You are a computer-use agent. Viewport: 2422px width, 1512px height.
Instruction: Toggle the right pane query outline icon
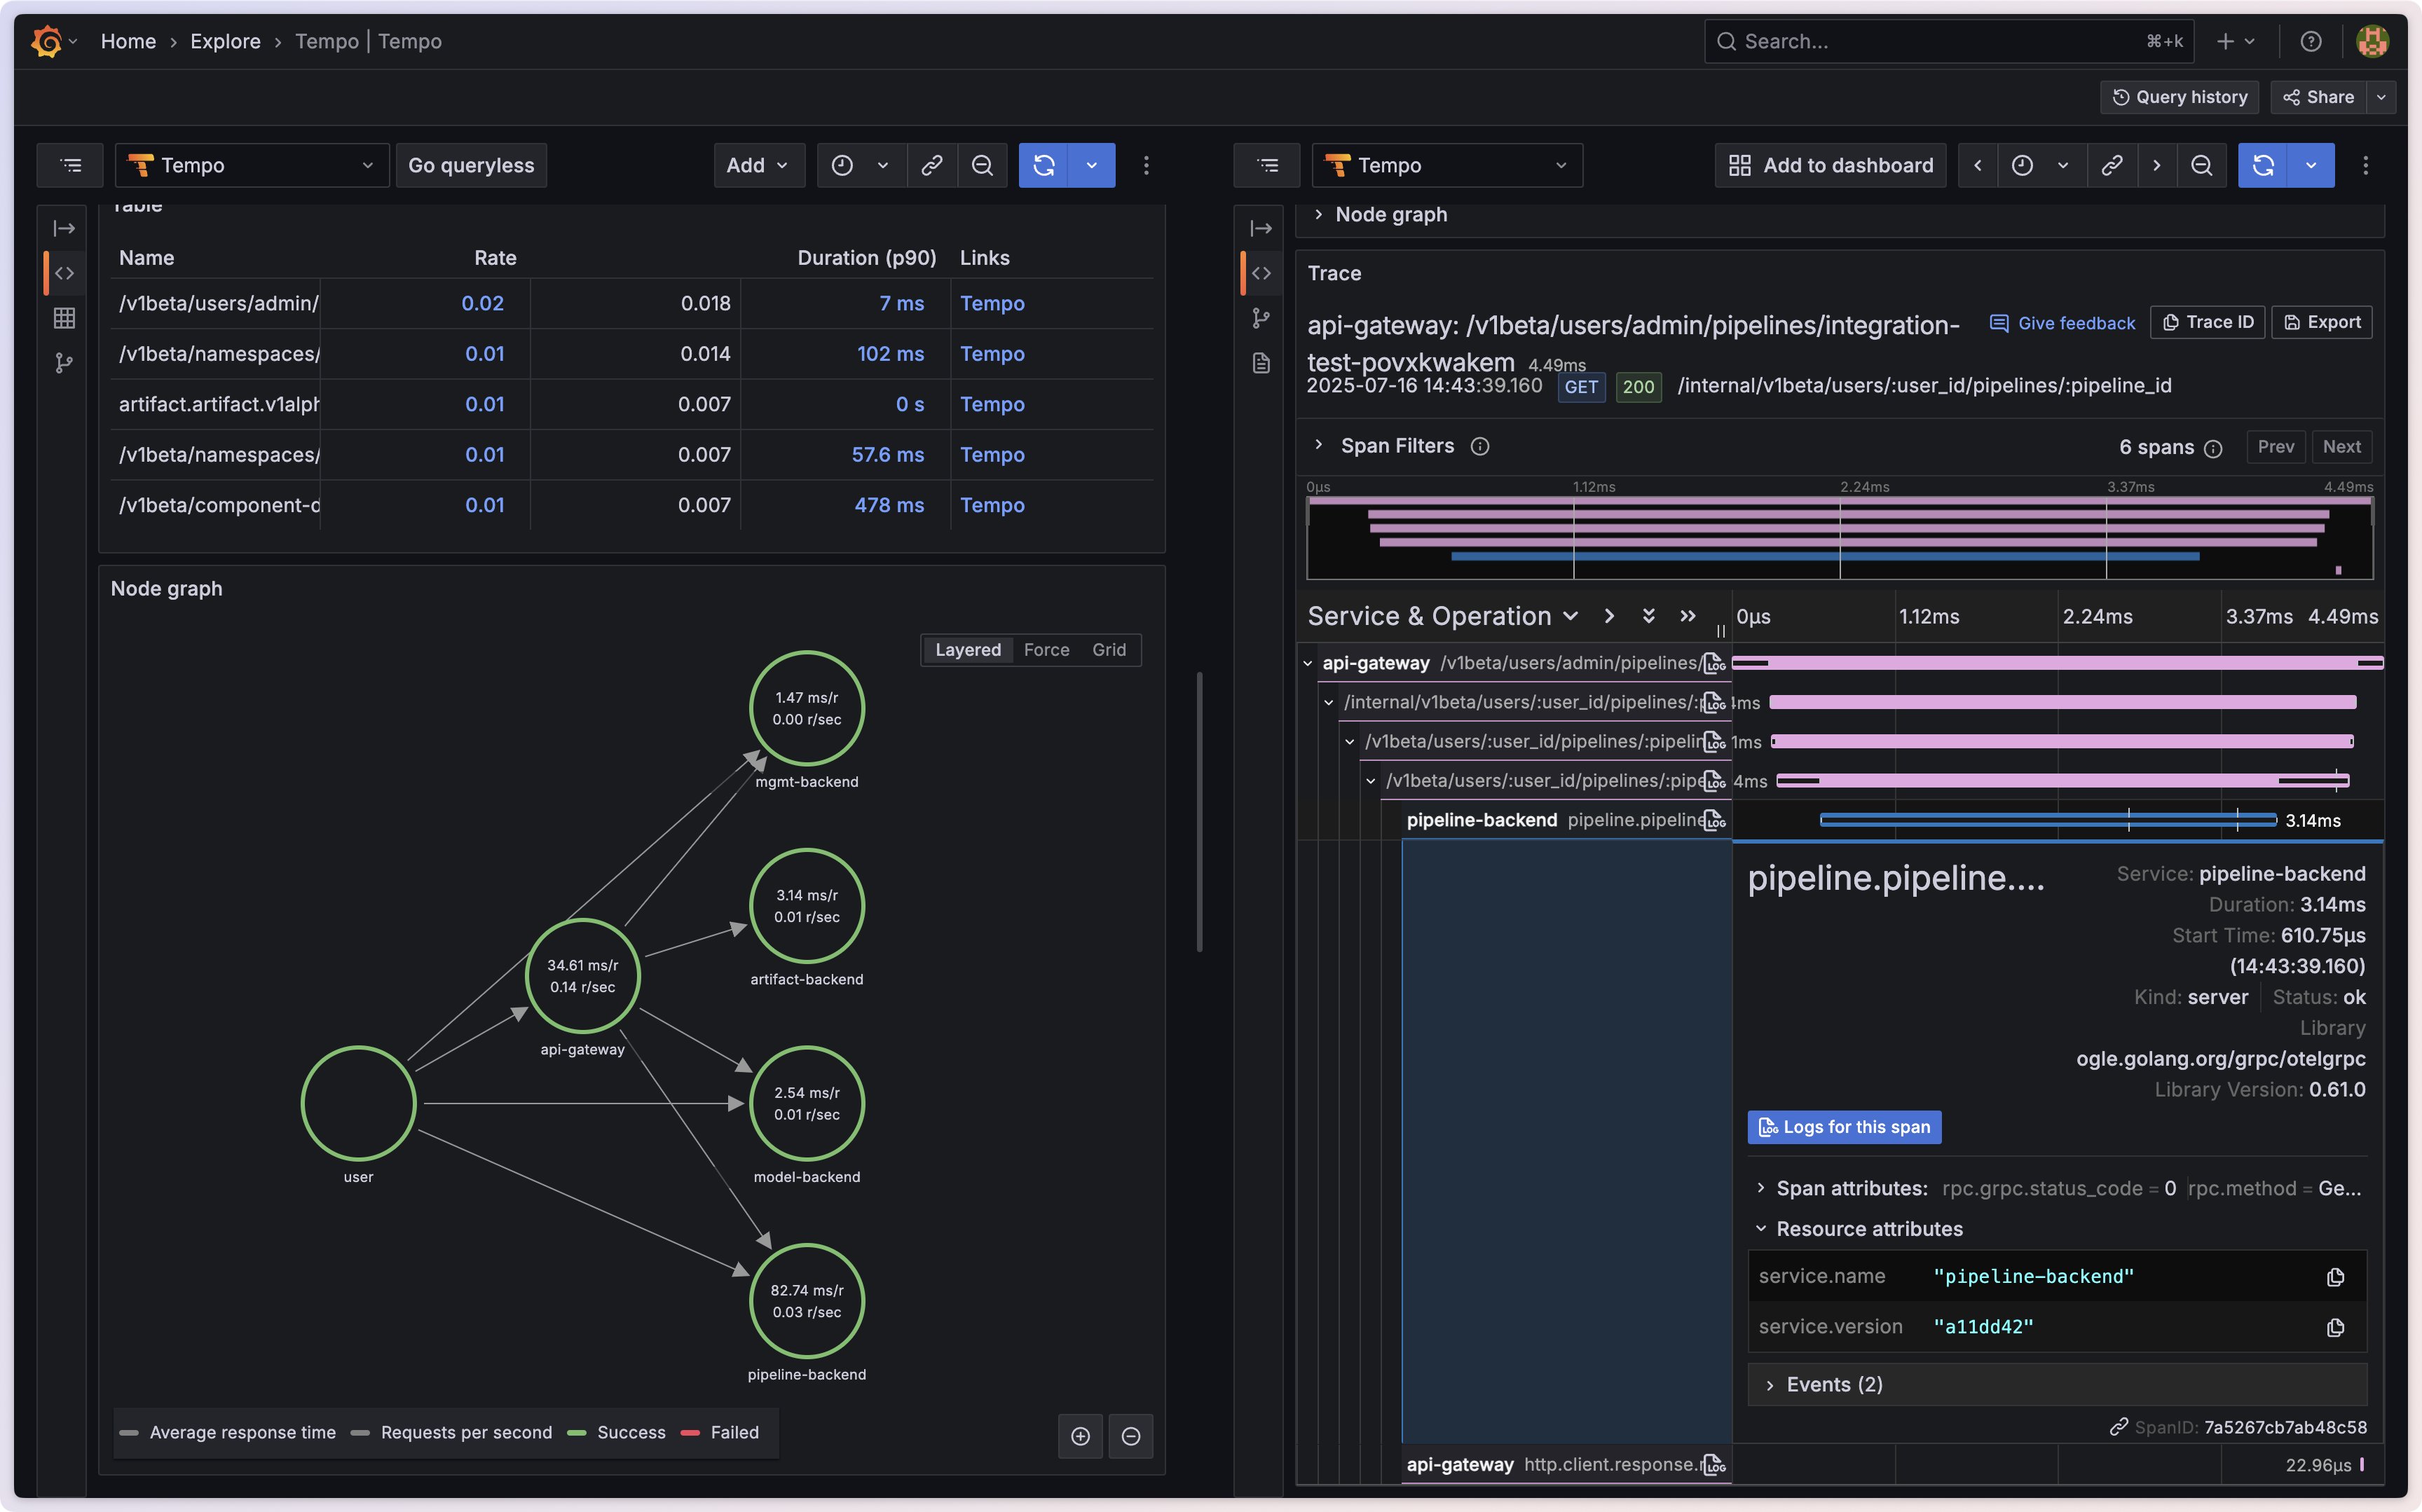[x=1267, y=165]
